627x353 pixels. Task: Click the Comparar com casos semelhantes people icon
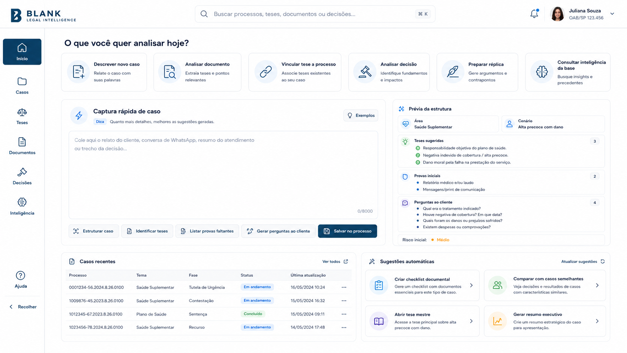pyautogui.click(x=498, y=285)
